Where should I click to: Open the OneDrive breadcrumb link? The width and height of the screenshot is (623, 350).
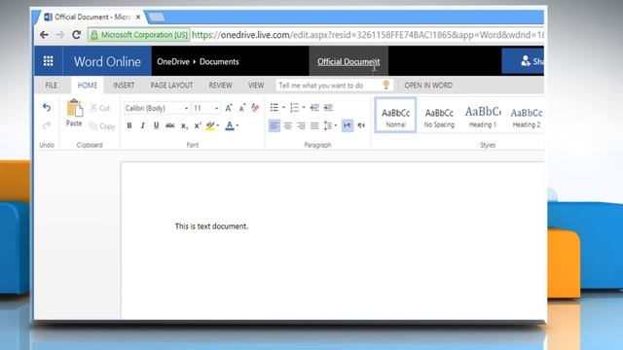point(173,62)
